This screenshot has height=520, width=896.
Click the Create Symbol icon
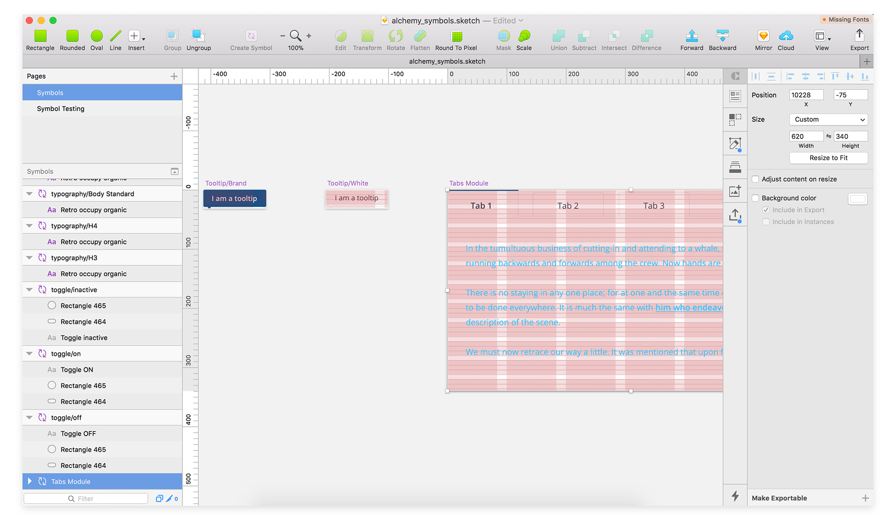pos(251,36)
